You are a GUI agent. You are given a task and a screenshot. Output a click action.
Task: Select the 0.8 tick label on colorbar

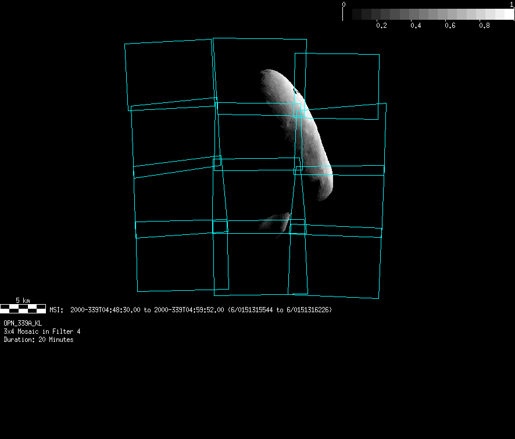click(x=484, y=26)
